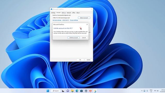Click the 'Unlink account on this PC?' heading
The height and width of the screenshot is (93, 165).
point(63,28)
